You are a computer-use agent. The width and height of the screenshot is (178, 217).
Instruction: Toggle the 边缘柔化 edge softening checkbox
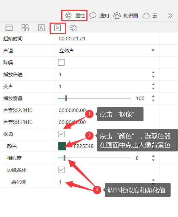click(x=61, y=170)
